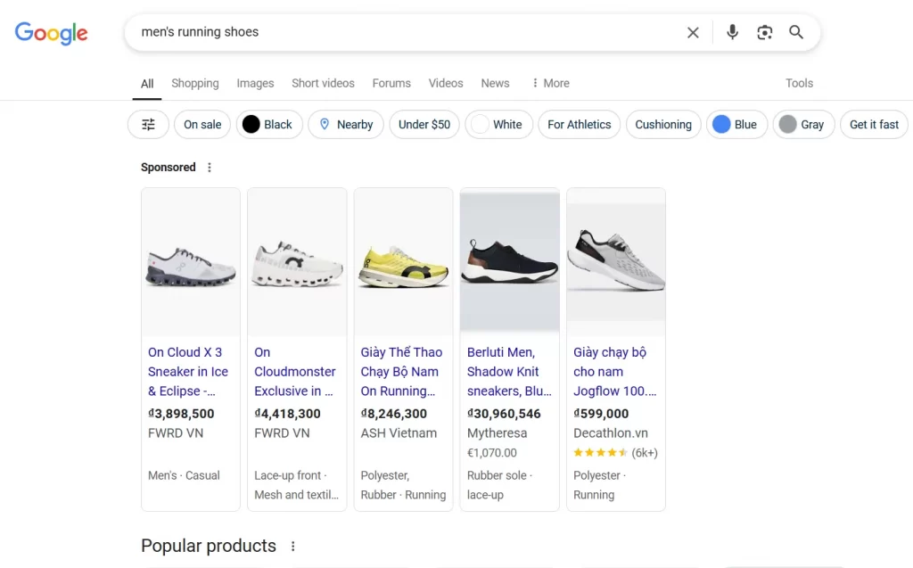The height and width of the screenshot is (568, 913).
Task: Filter results by White color chip
Action: click(x=498, y=124)
